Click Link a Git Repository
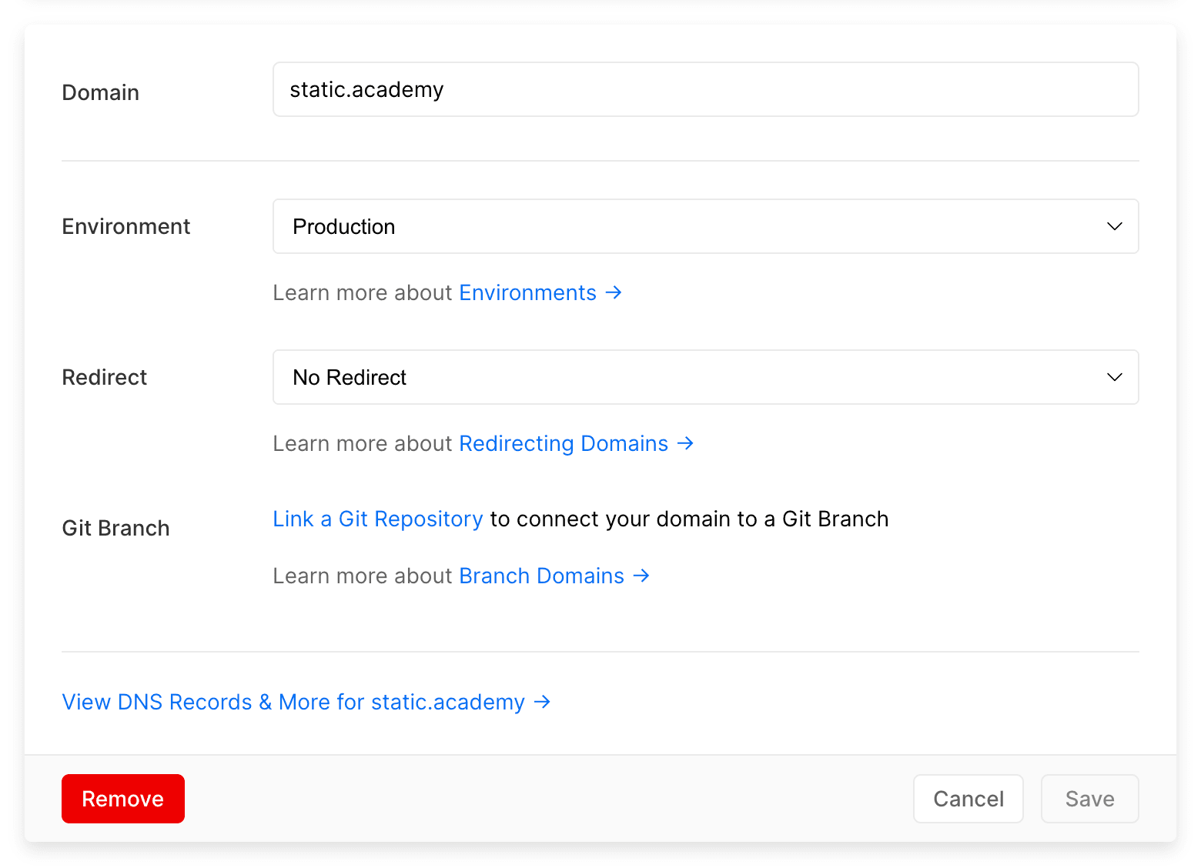This screenshot has width=1201, height=868. (x=377, y=519)
